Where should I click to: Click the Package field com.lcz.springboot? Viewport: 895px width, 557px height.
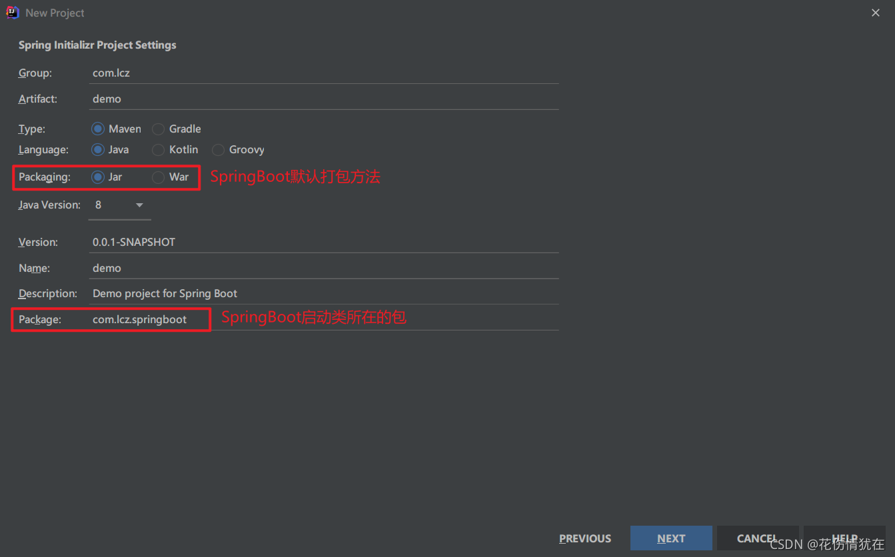pos(324,319)
